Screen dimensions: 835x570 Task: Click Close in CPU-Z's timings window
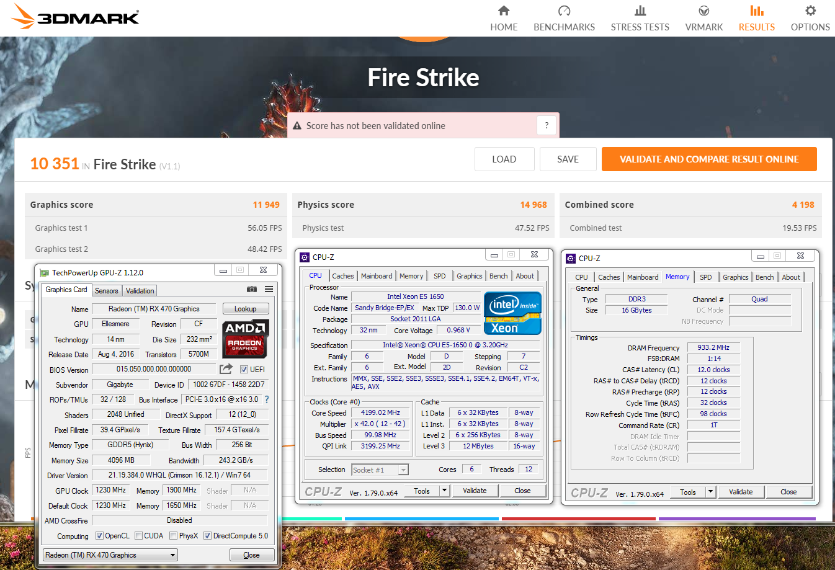click(788, 492)
